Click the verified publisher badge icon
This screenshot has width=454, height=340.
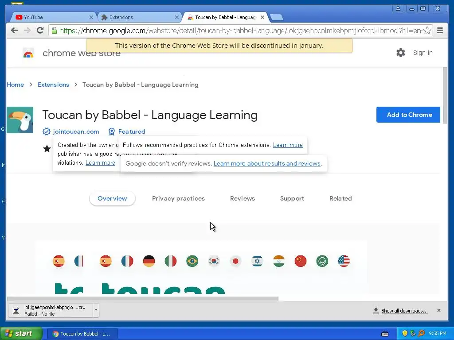click(46, 131)
